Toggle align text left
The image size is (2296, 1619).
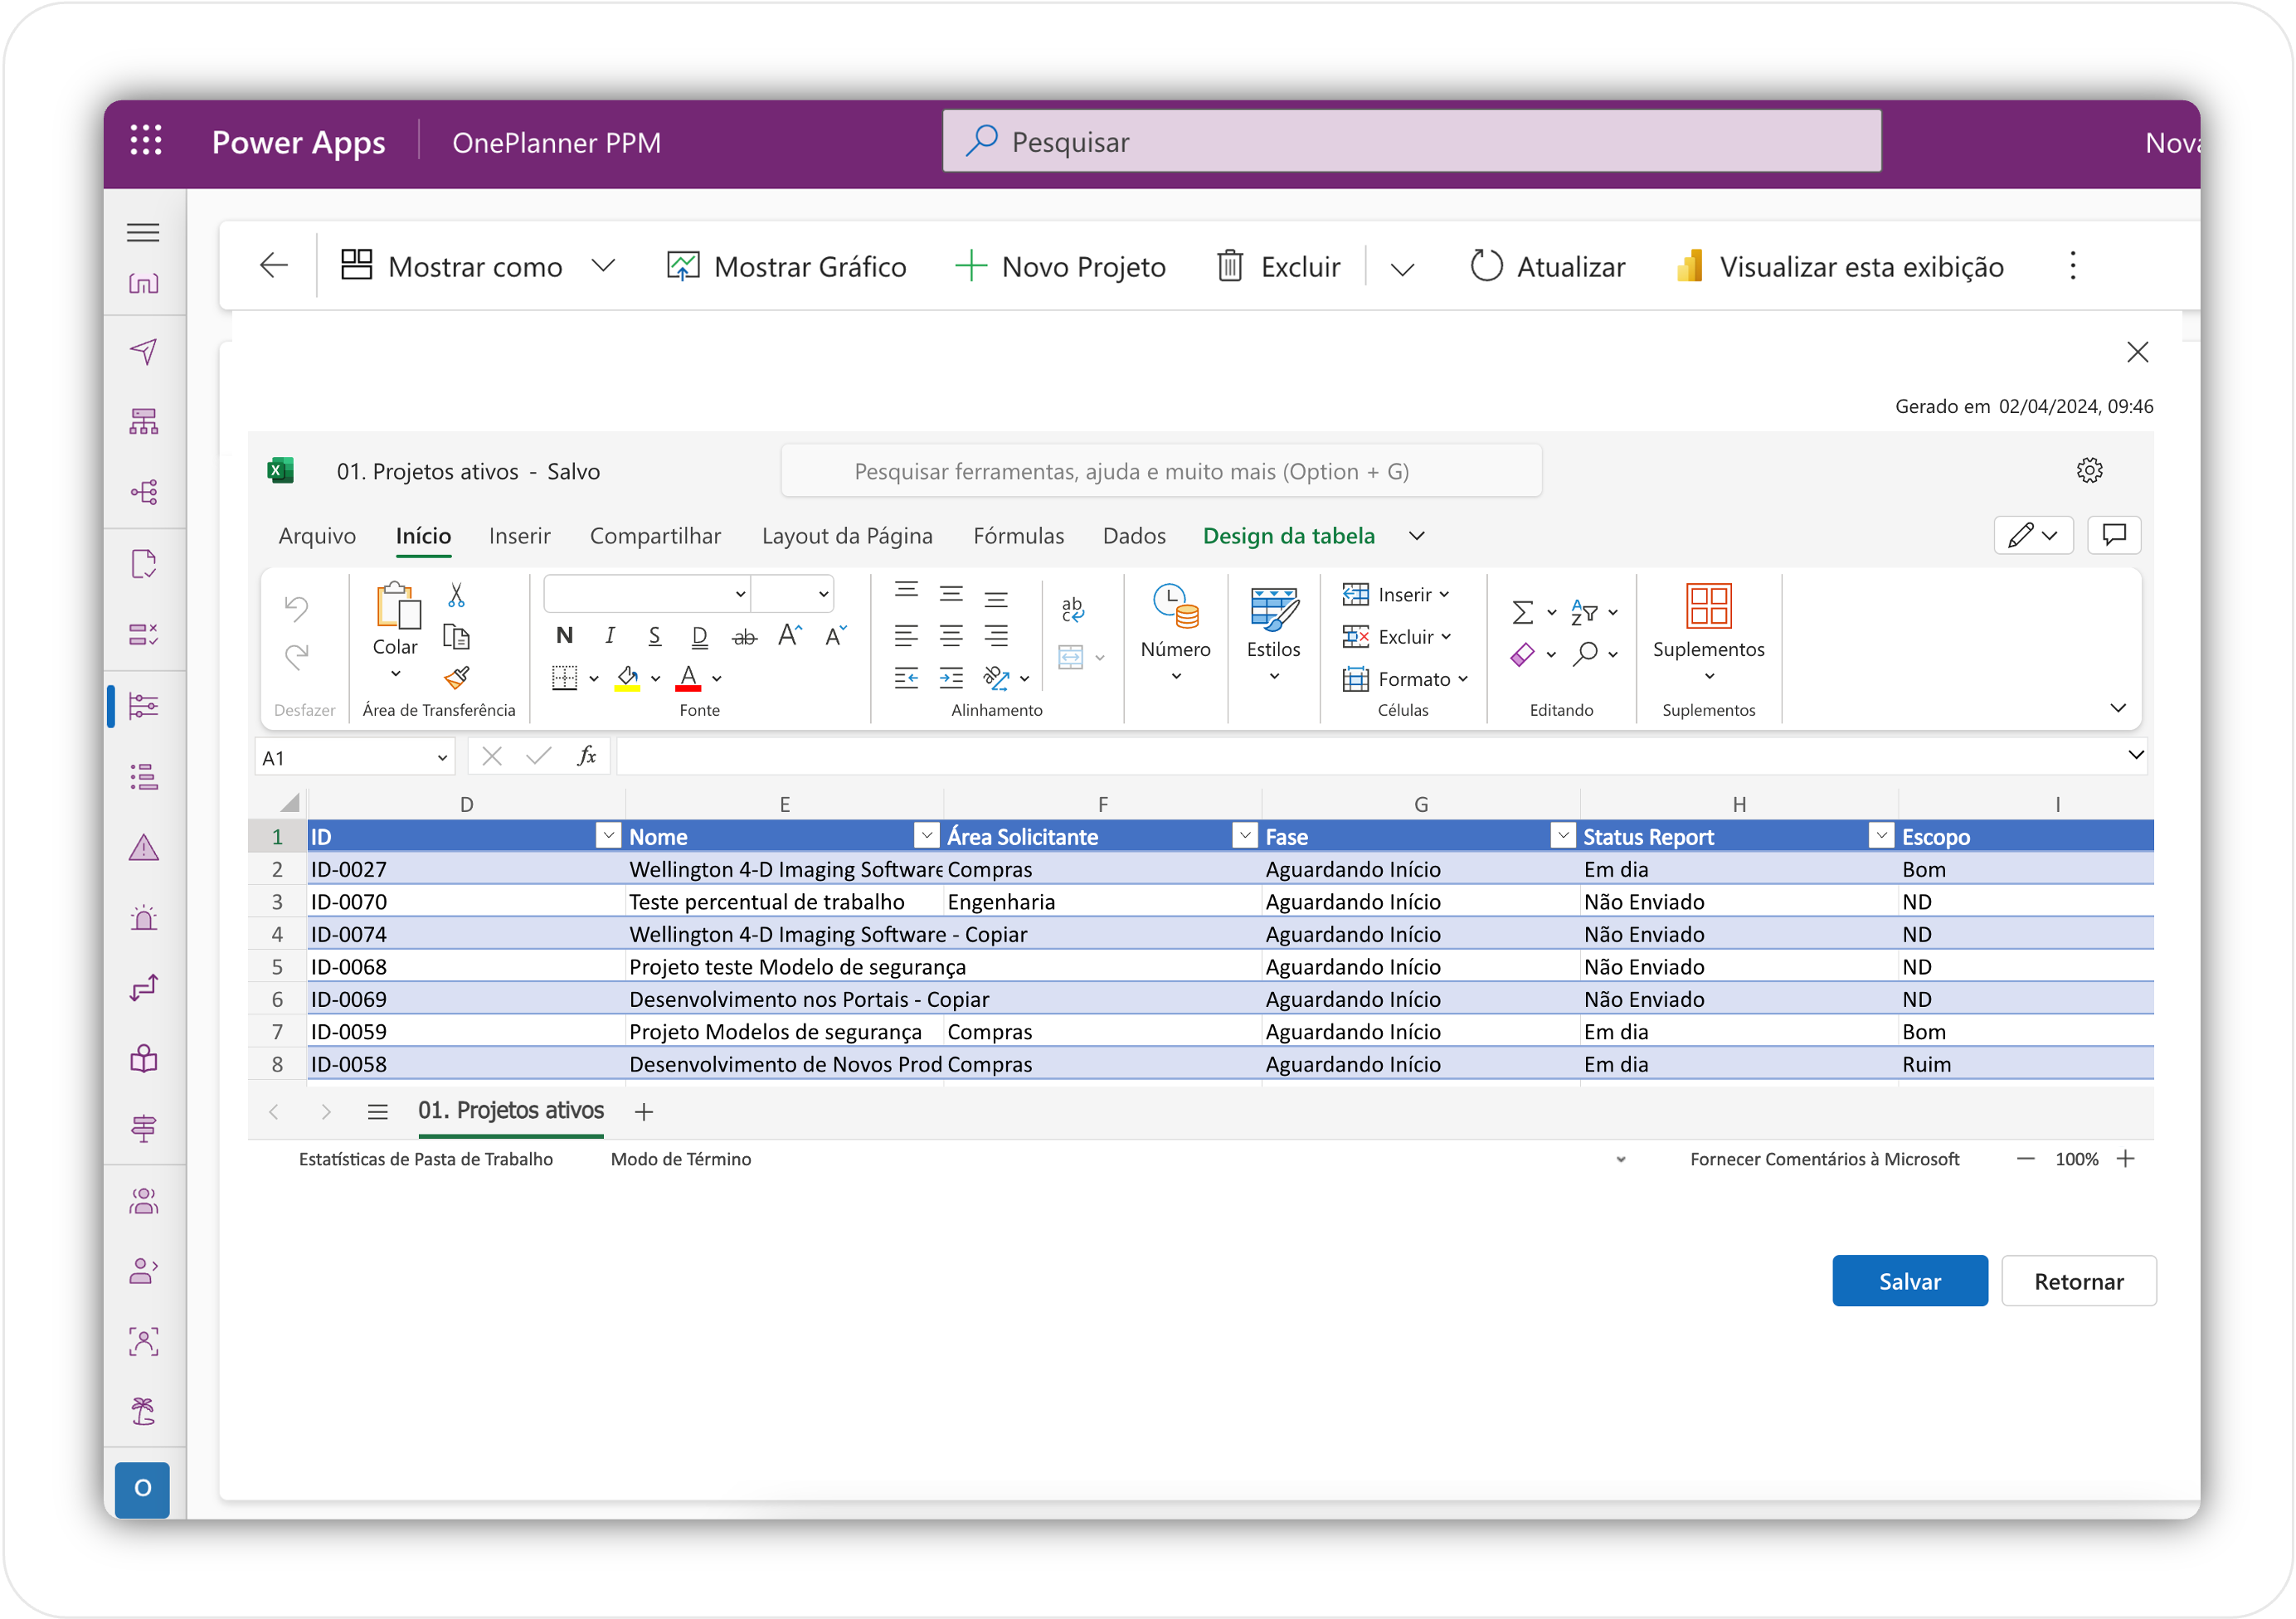906,636
